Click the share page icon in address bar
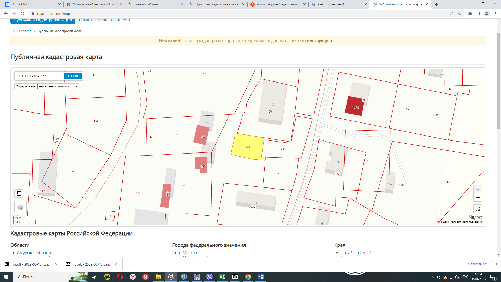Screen dimensions: 501x282 [451, 14]
